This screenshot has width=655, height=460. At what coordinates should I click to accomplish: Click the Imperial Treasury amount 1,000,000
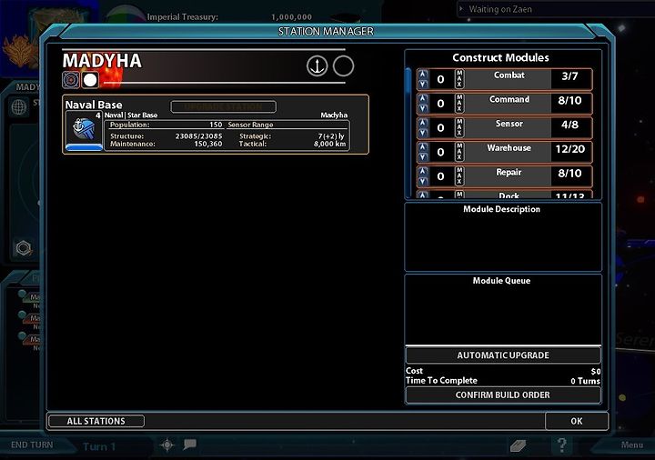point(292,17)
